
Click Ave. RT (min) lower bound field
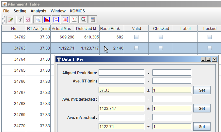(x=121, y=81)
